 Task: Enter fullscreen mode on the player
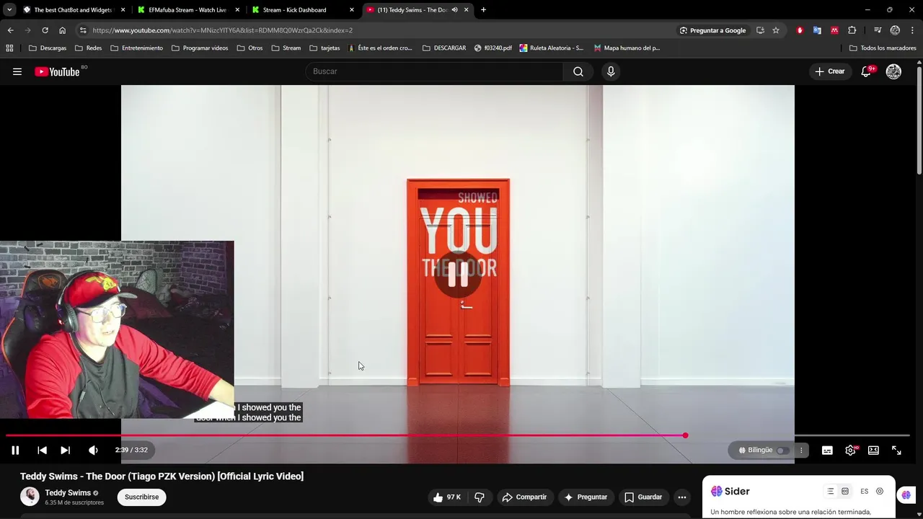(896, 450)
